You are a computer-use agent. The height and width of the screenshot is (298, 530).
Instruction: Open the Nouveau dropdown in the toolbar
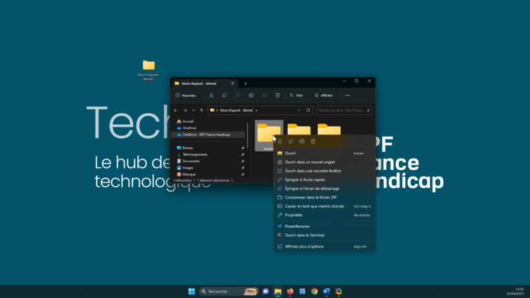click(186, 95)
